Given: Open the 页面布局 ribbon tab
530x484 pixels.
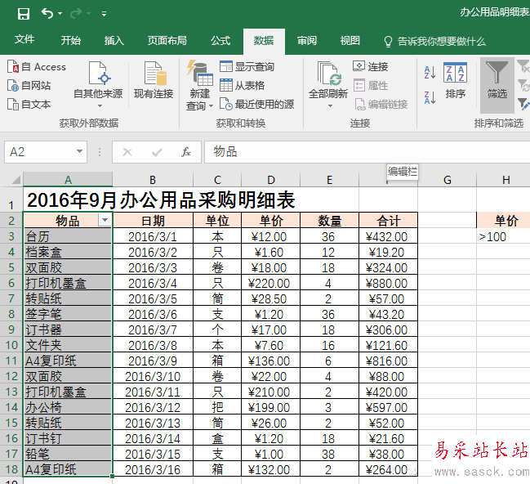Looking at the screenshot, I should tap(167, 41).
